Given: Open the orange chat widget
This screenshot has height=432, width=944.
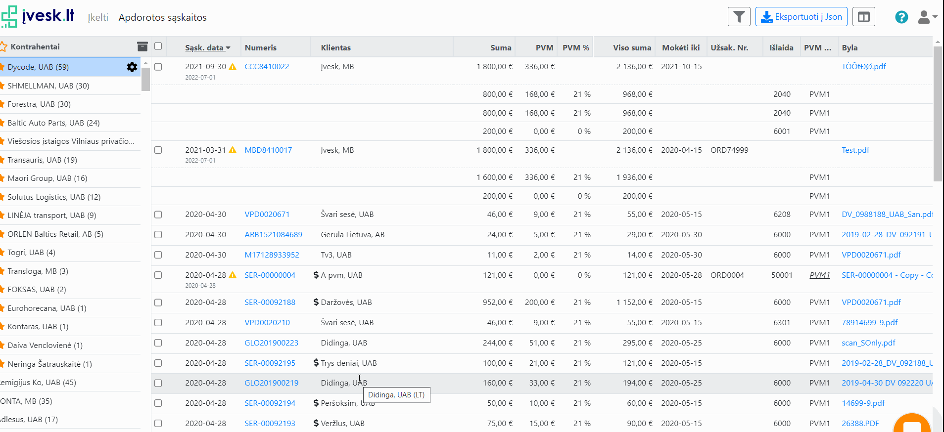Looking at the screenshot, I should [912, 424].
